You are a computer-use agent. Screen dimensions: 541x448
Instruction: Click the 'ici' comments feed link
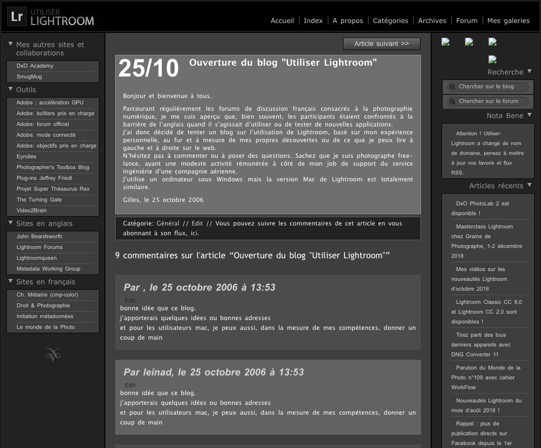[195, 233]
